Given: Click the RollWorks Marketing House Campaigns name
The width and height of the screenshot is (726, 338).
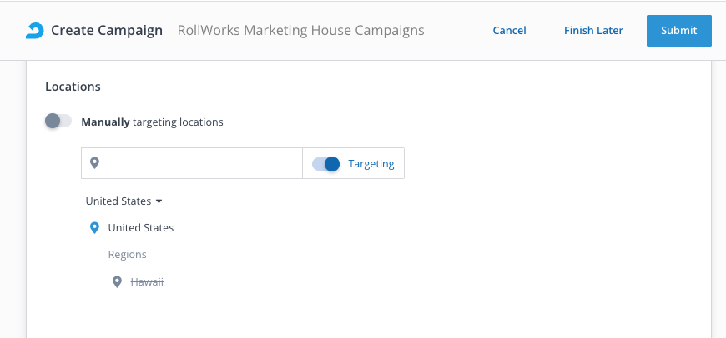Looking at the screenshot, I should pyautogui.click(x=300, y=31).
